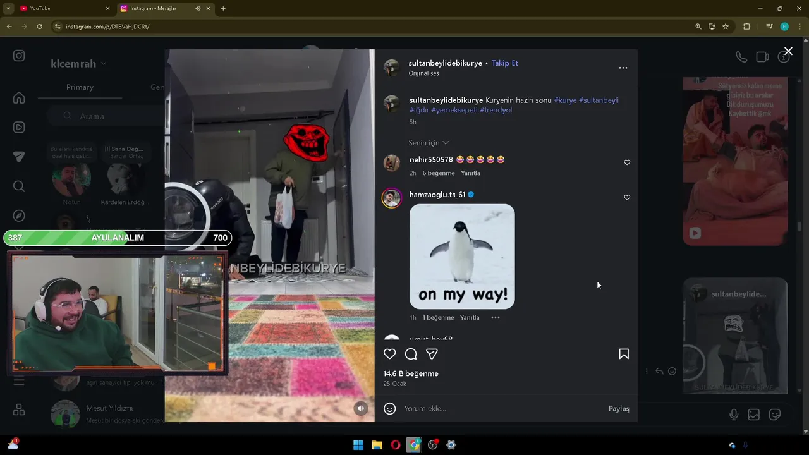Image resolution: width=809 pixels, height=455 pixels.
Task: Open the penguin on my way GIF
Action: click(462, 257)
